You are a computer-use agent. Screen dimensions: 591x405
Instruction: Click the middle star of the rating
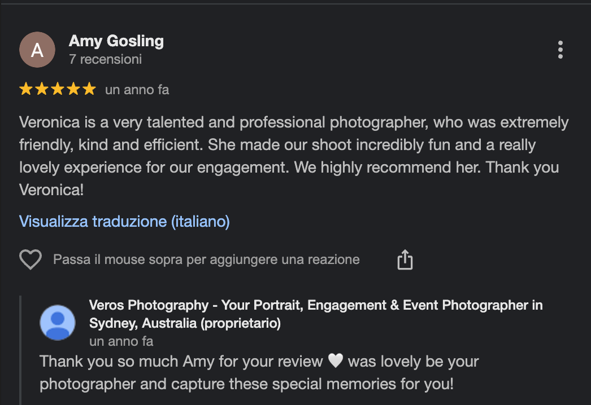[58, 89]
